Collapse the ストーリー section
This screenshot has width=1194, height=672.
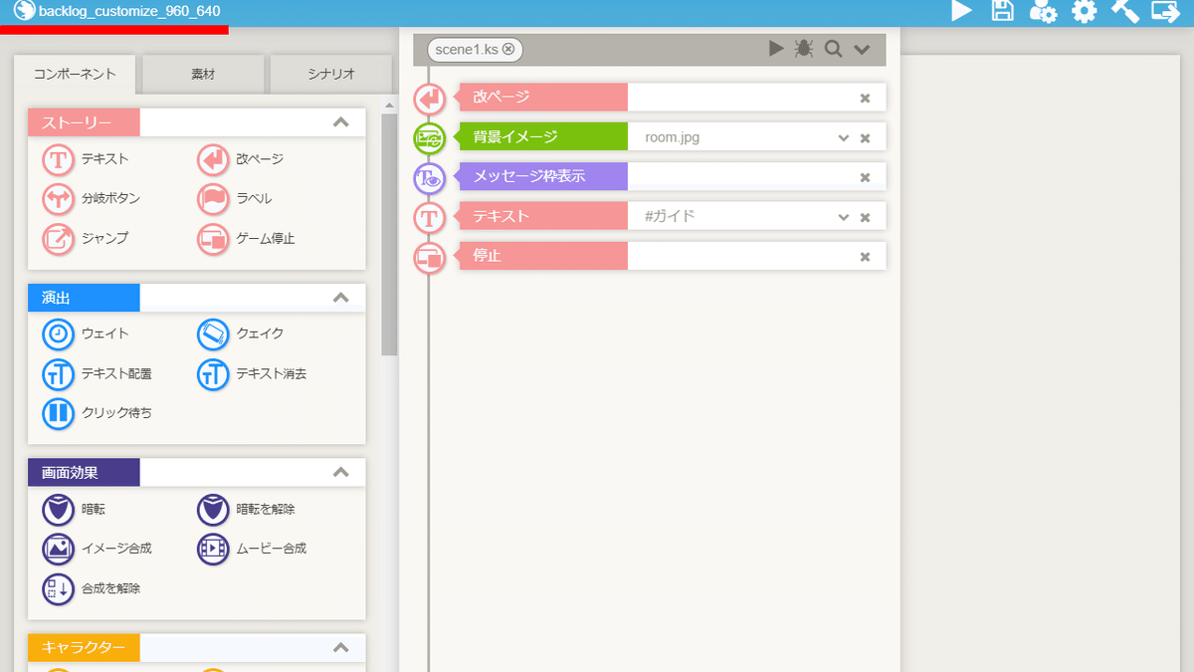click(340, 122)
